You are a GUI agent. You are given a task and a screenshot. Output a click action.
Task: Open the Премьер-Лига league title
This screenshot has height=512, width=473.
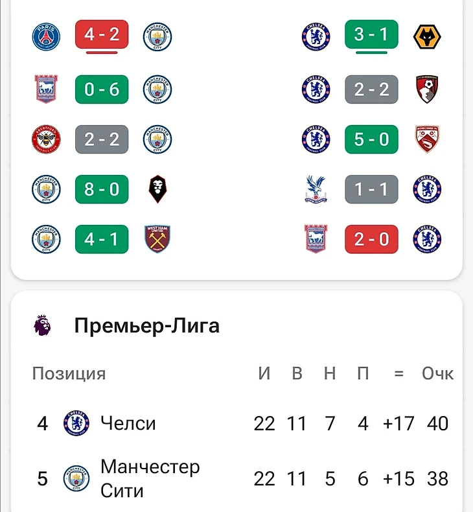click(x=146, y=325)
